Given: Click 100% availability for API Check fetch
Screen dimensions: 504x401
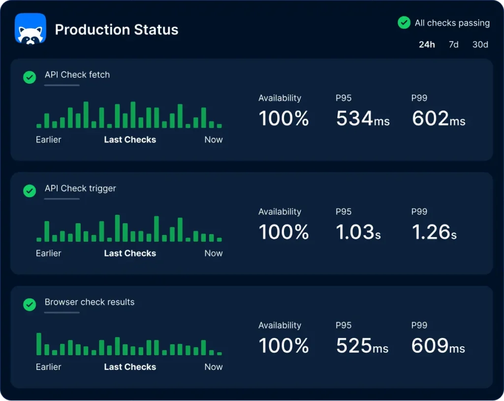Looking at the screenshot, I should coord(283,118).
